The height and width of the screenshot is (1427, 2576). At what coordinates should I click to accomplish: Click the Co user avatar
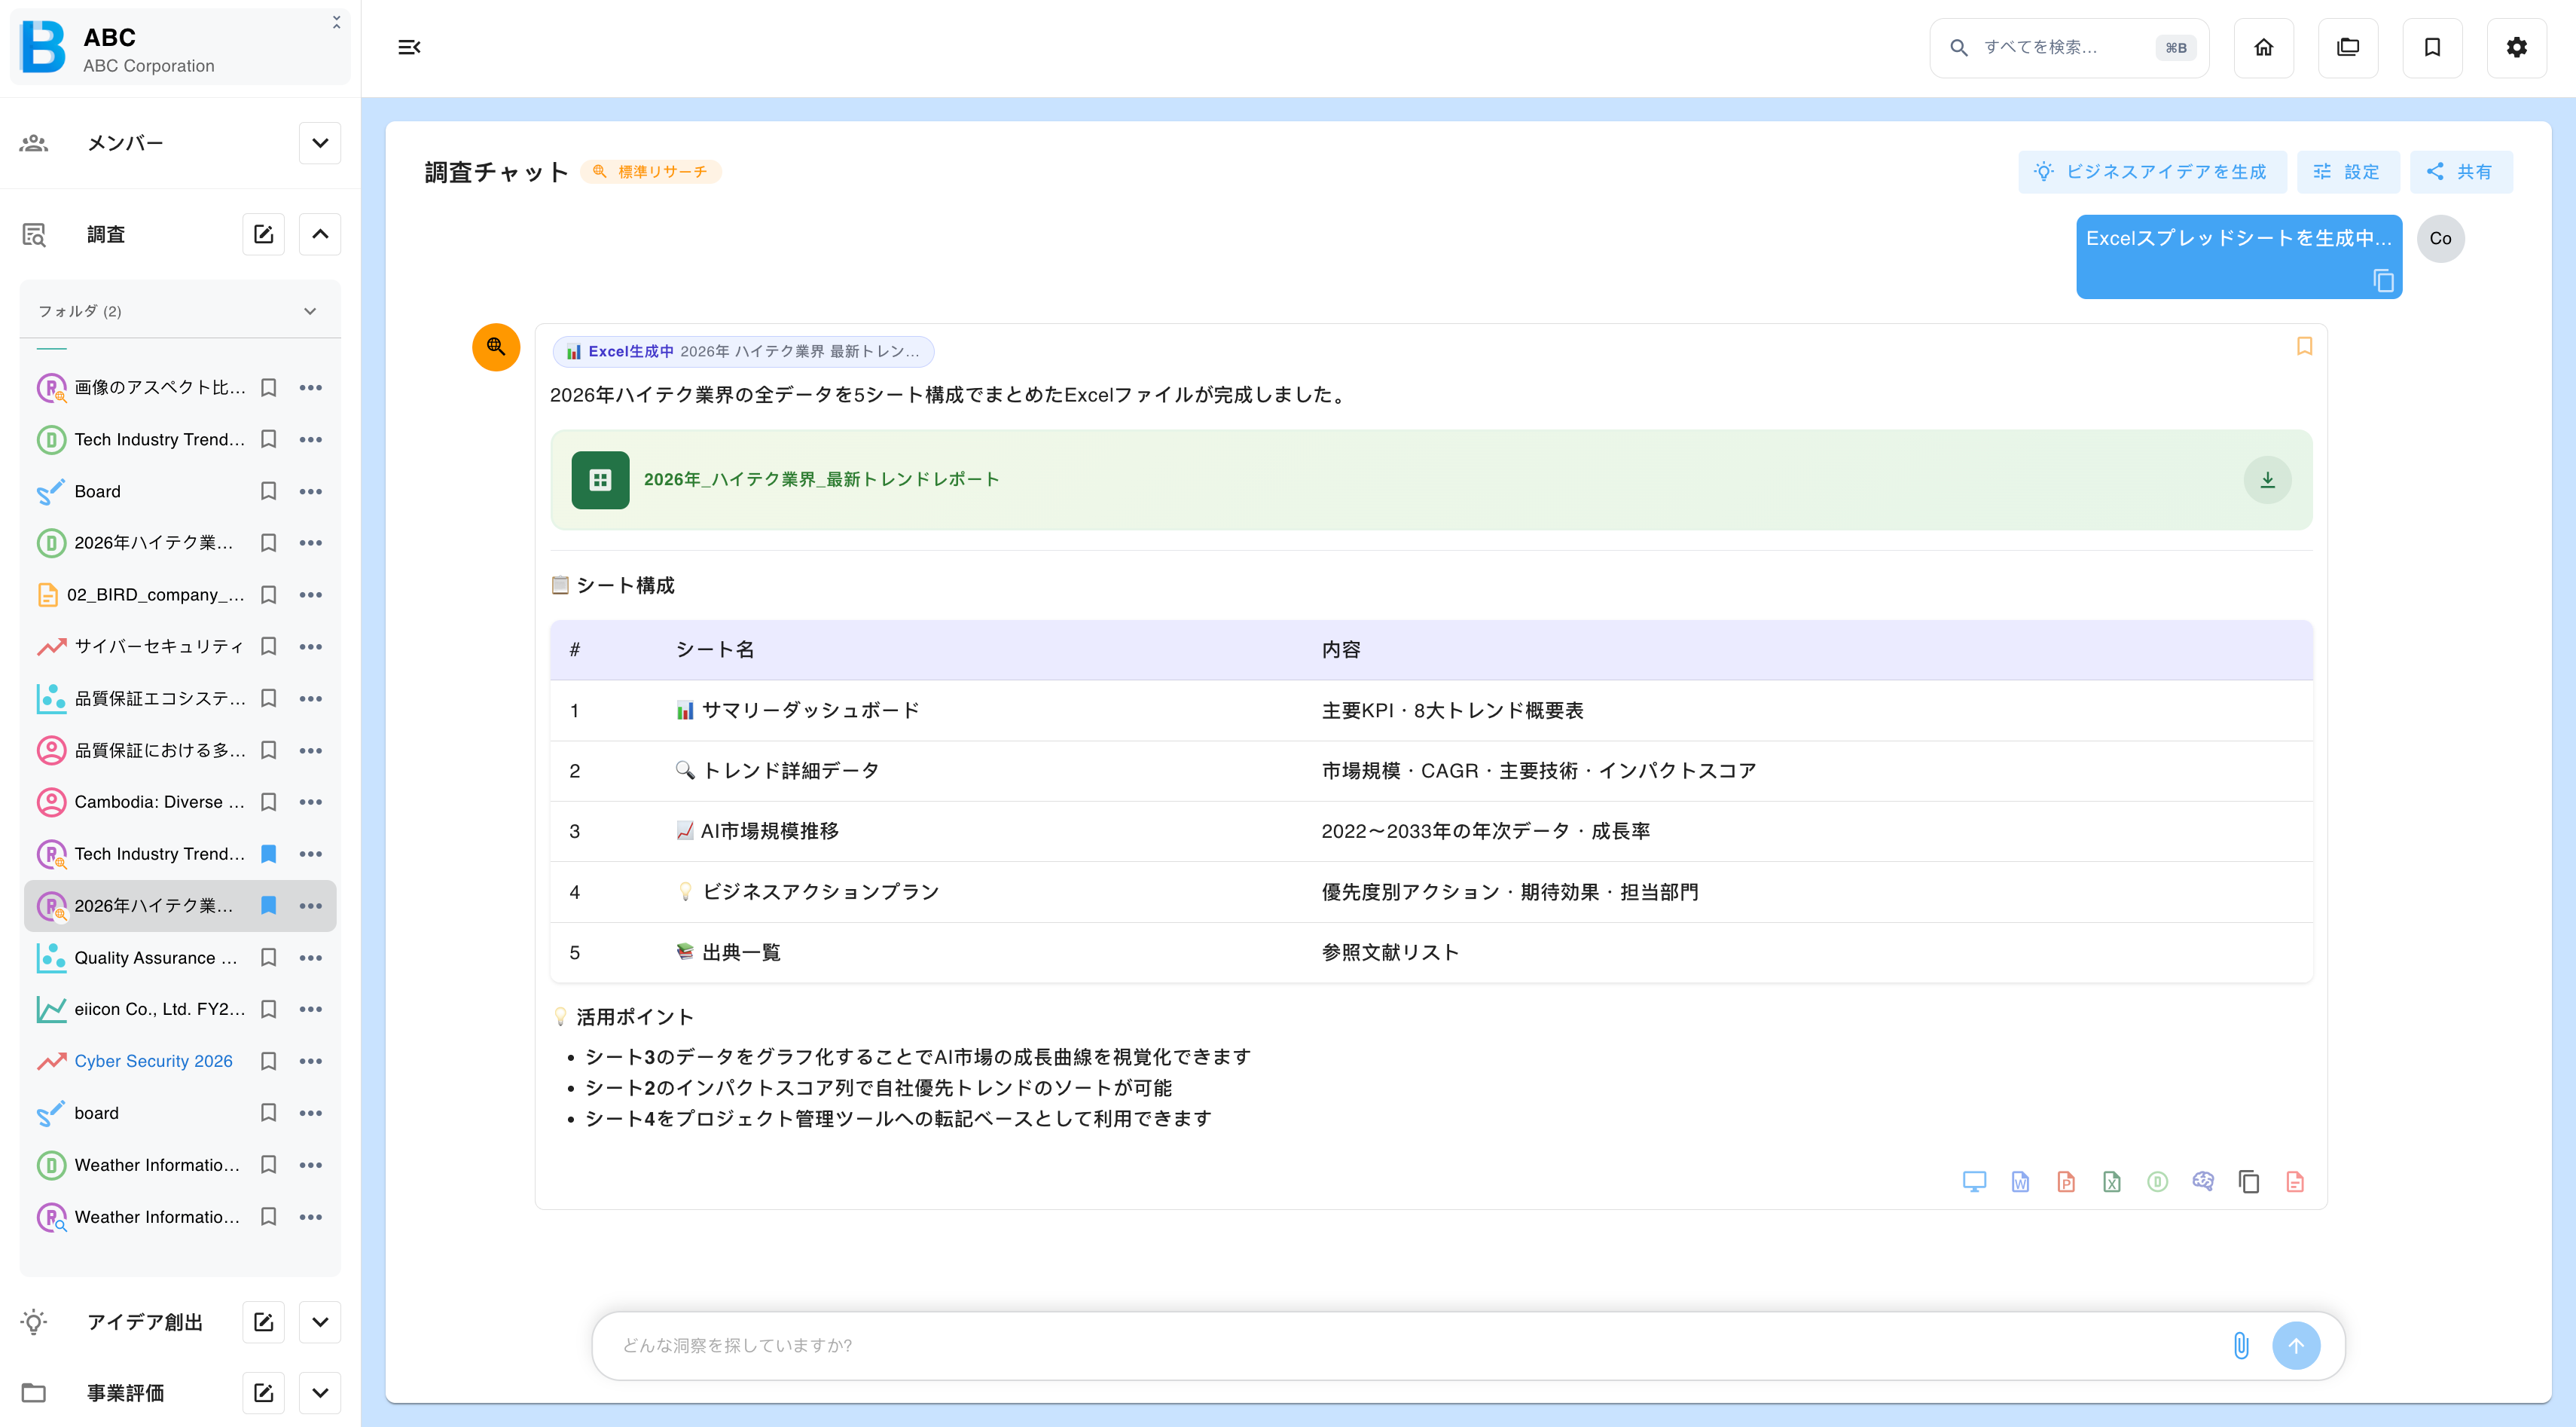(x=2440, y=239)
